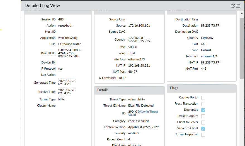Click the Details section header
The width and height of the screenshot is (245, 146).
tap(129, 90)
